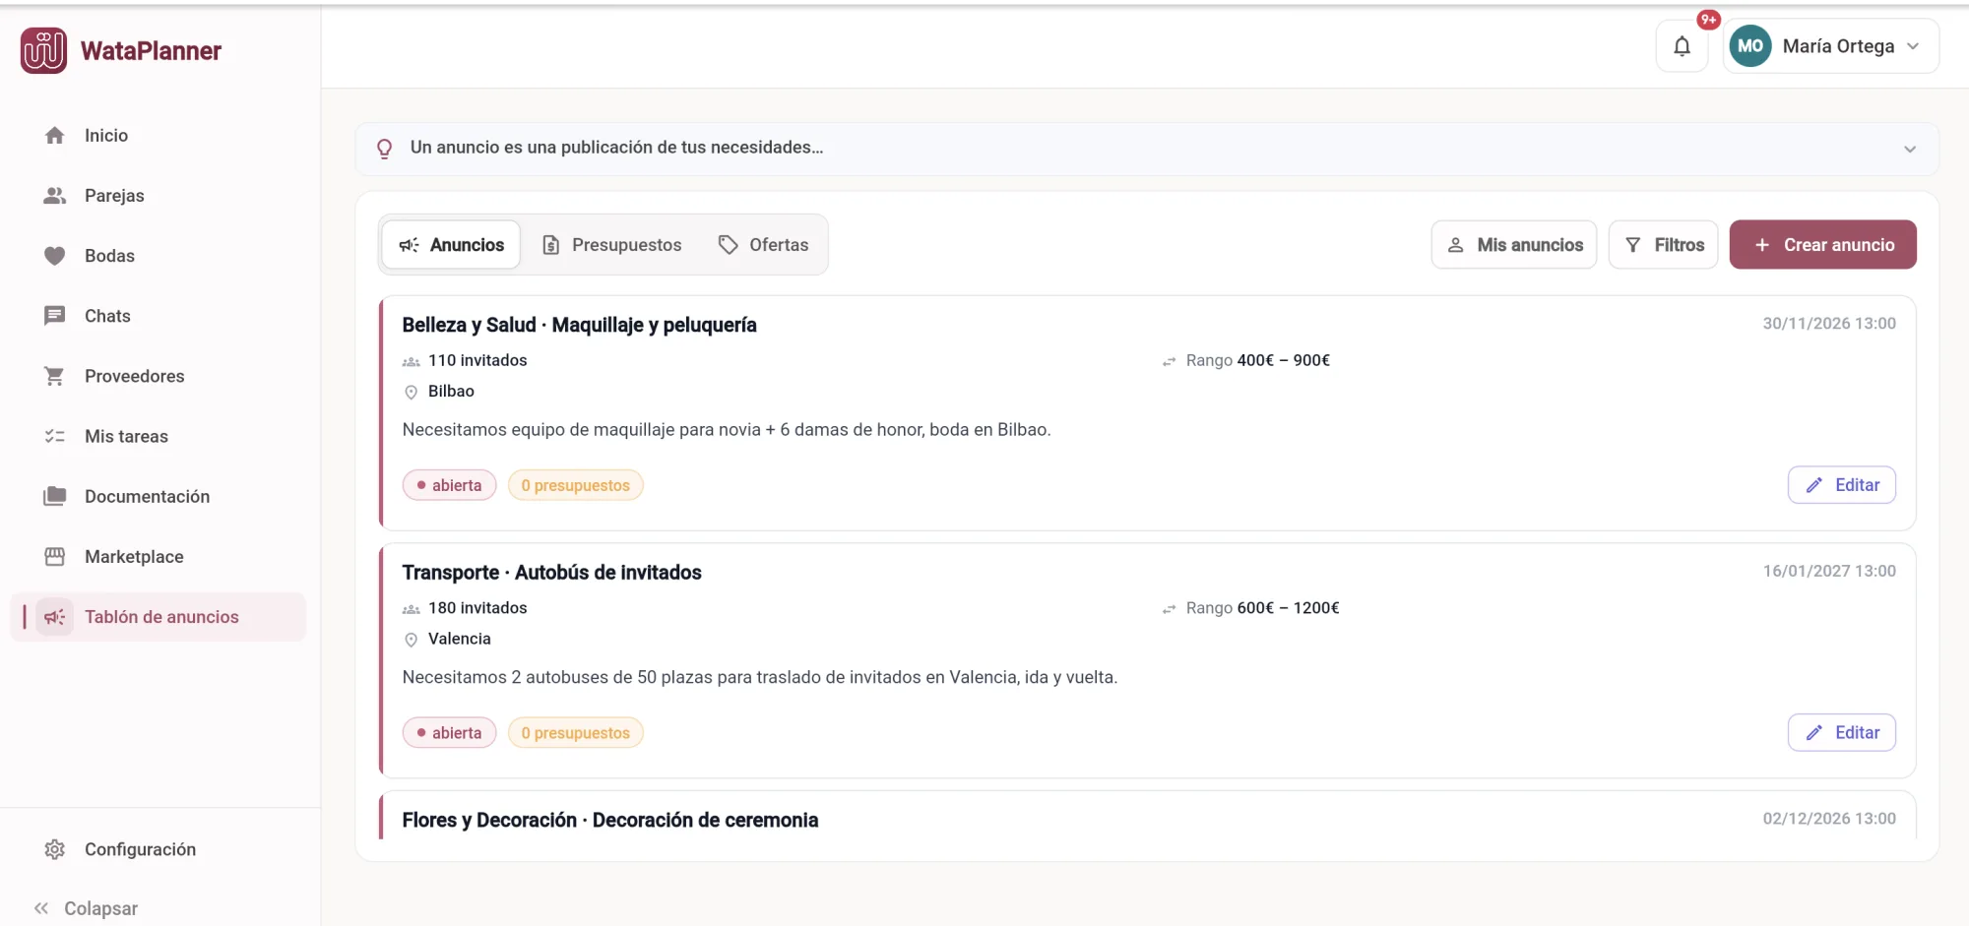Click the pencil icon on the Maquillaje y peluquería card
Screen dimensions: 1969x926
point(1814,485)
